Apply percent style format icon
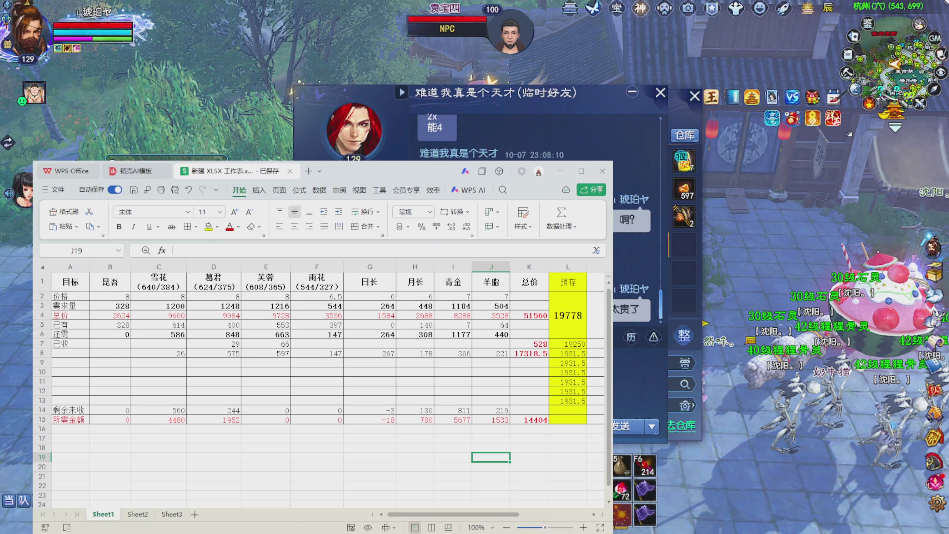This screenshot has height=534, width=949. pos(421,227)
